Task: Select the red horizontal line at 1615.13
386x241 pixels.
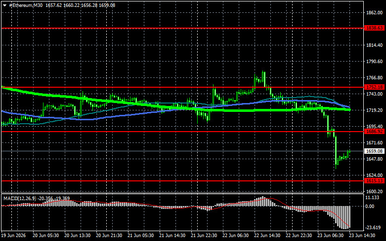Action: tap(183, 181)
